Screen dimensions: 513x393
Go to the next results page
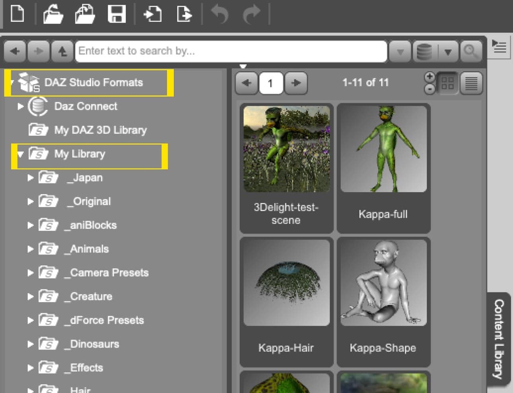pos(296,83)
